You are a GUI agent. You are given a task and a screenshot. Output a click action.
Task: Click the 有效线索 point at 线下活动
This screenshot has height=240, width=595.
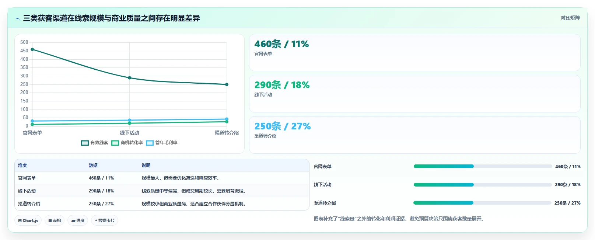pos(129,78)
